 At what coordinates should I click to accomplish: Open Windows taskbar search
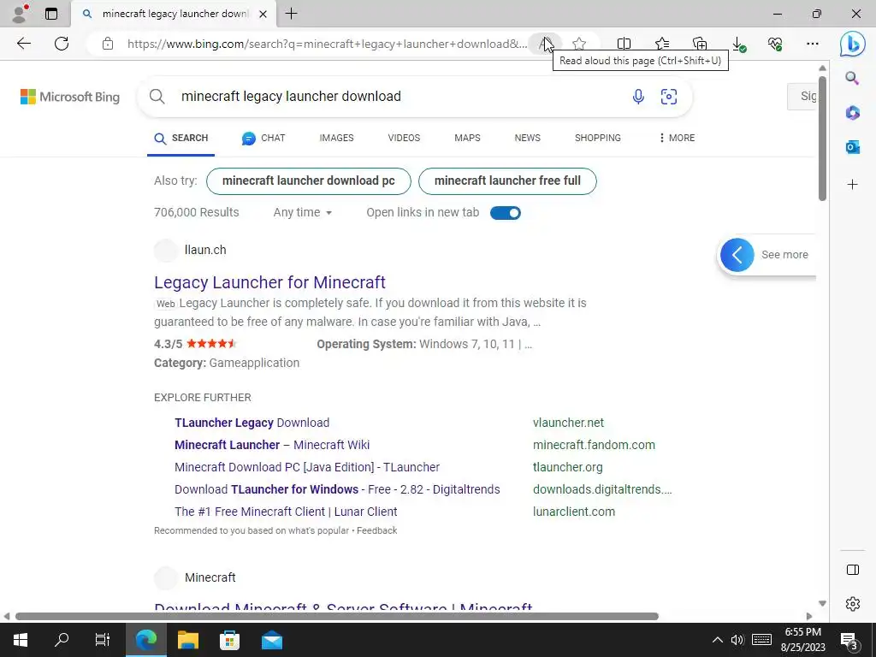(62, 640)
